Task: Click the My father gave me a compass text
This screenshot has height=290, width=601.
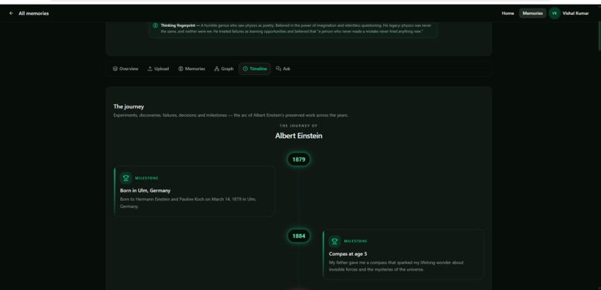Action: pyautogui.click(x=397, y=266)
